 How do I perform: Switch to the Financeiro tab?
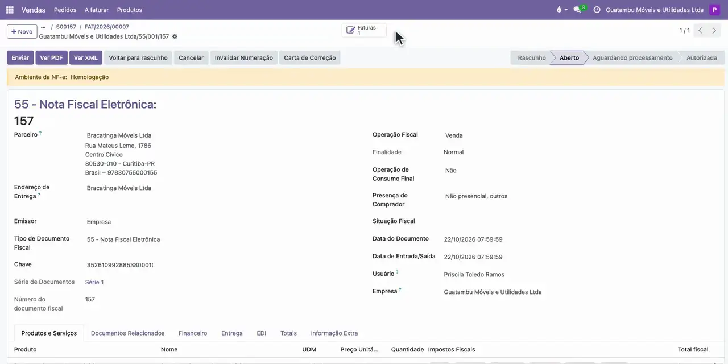coord(193,333)
